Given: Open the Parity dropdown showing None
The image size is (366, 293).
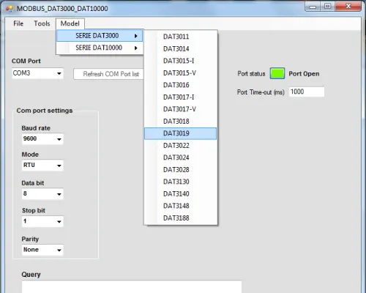Looking at the screenshot, I should (42, 250).
